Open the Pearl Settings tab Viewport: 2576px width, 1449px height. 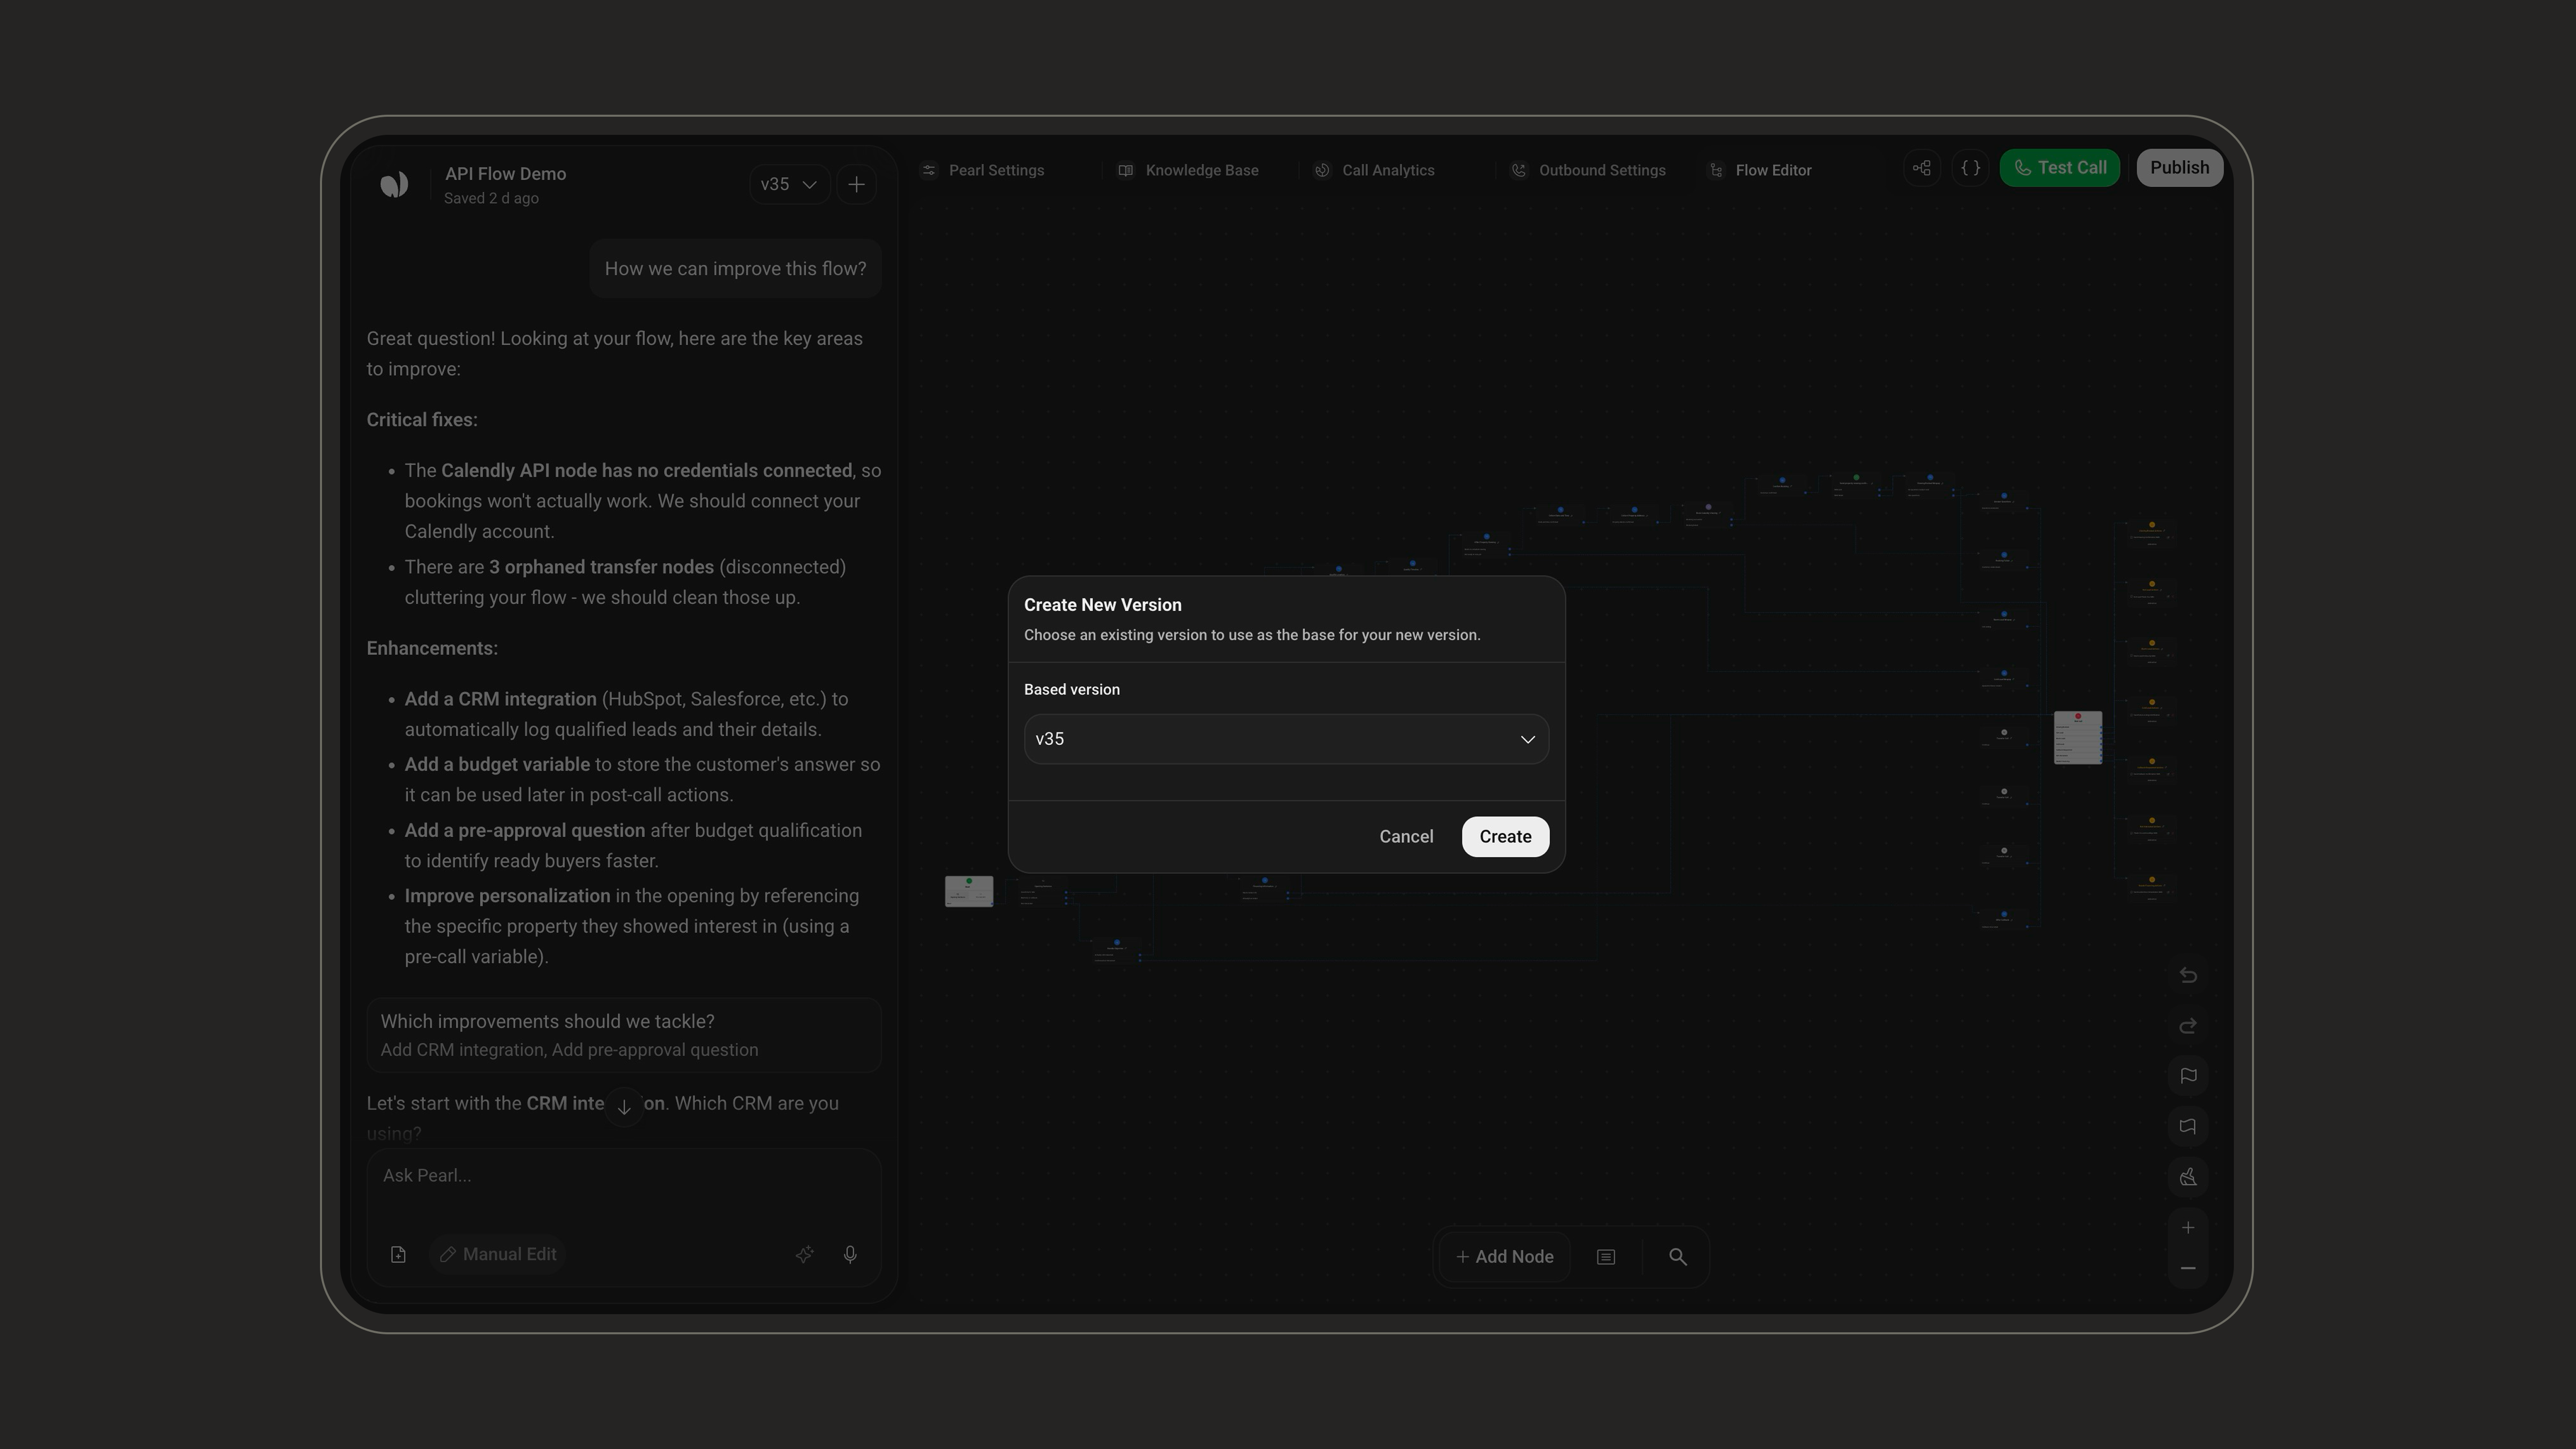983,170
